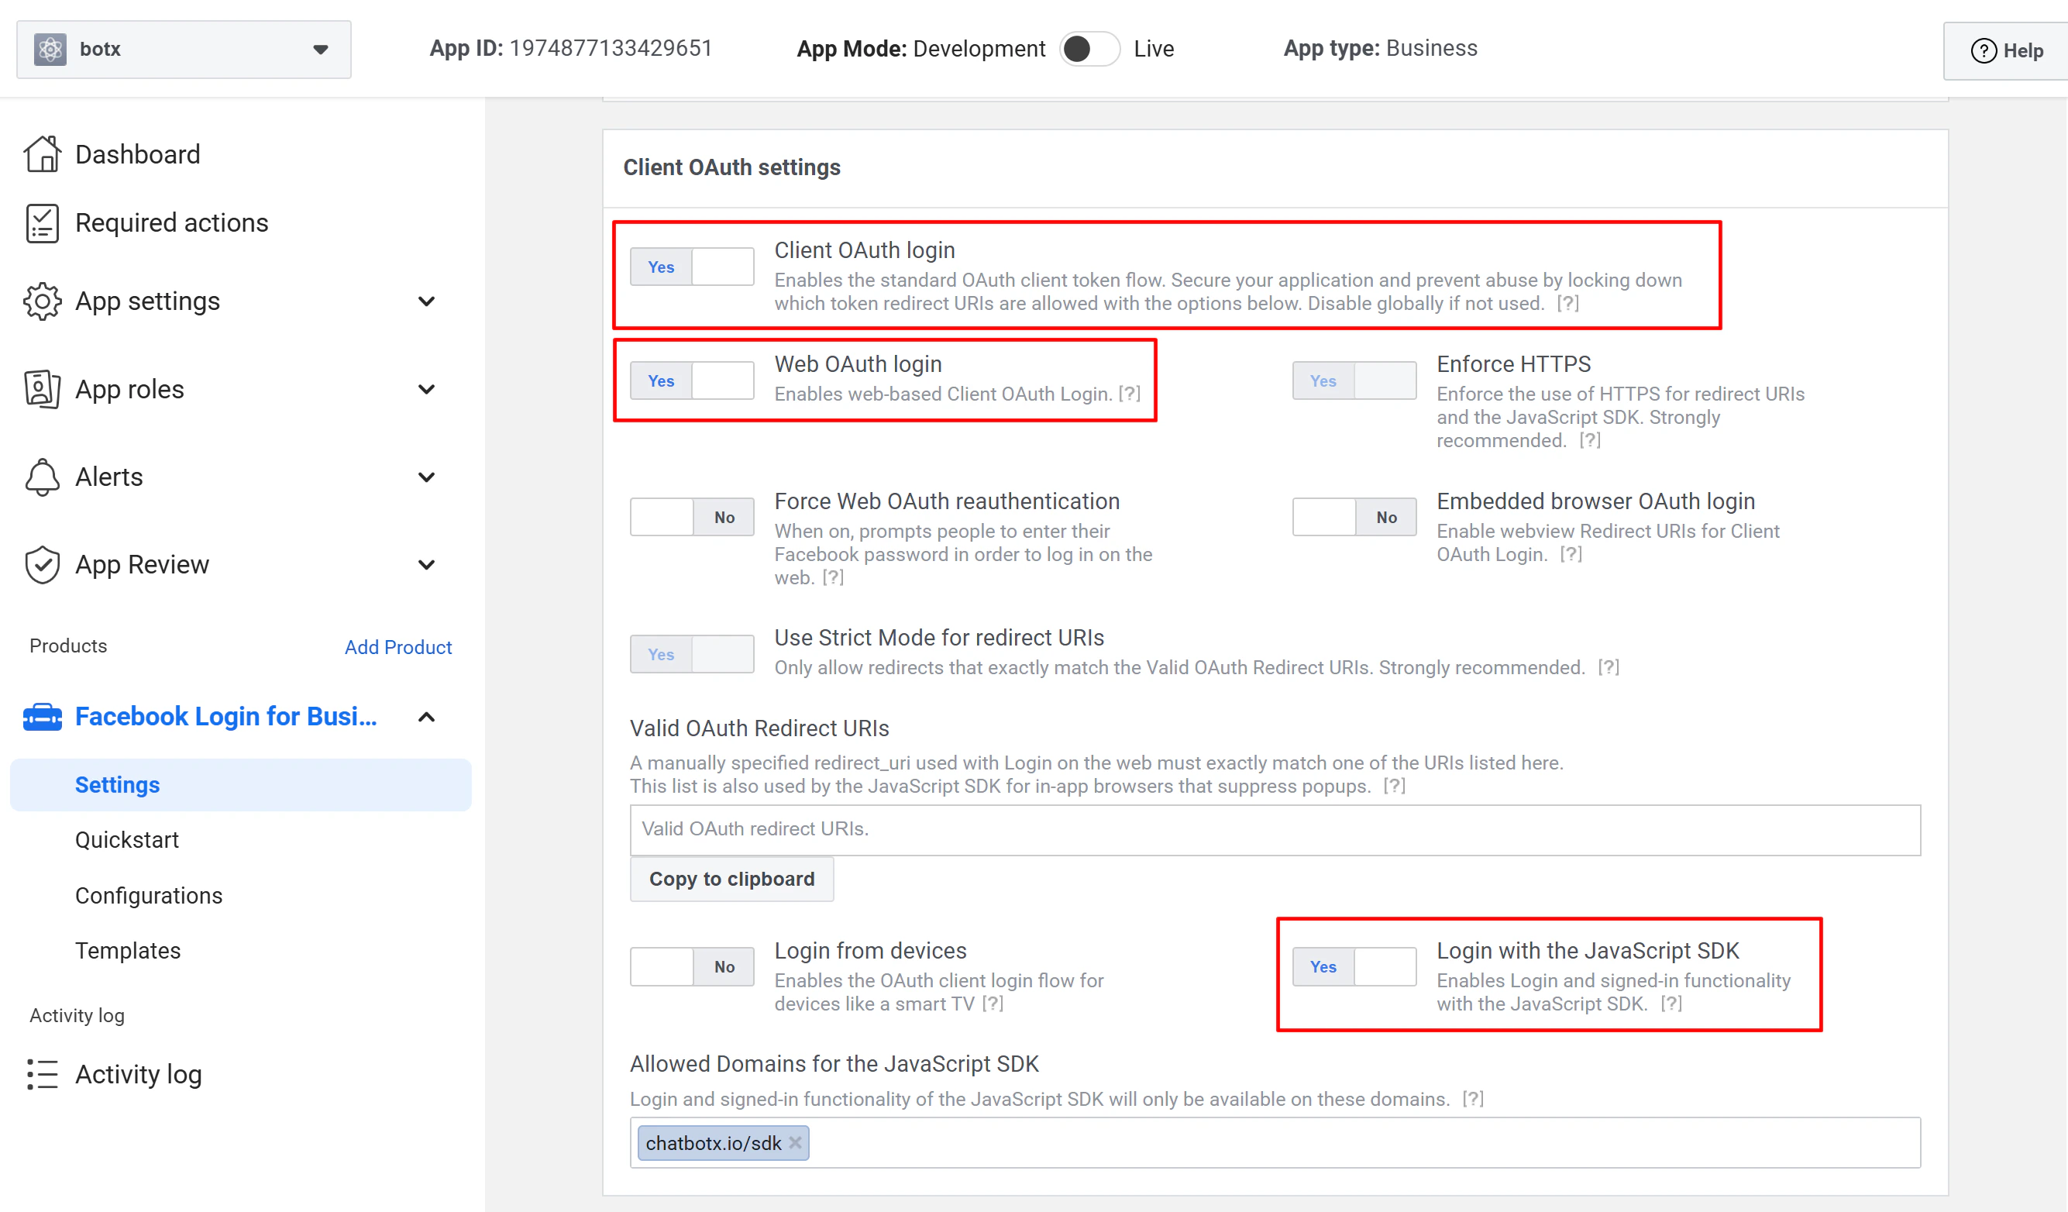Open Facebook Login for Business product

click(225, 716)
